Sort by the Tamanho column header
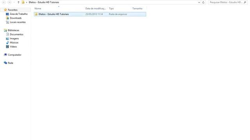Viewport: 250px width, 140px height. [137, 9]
